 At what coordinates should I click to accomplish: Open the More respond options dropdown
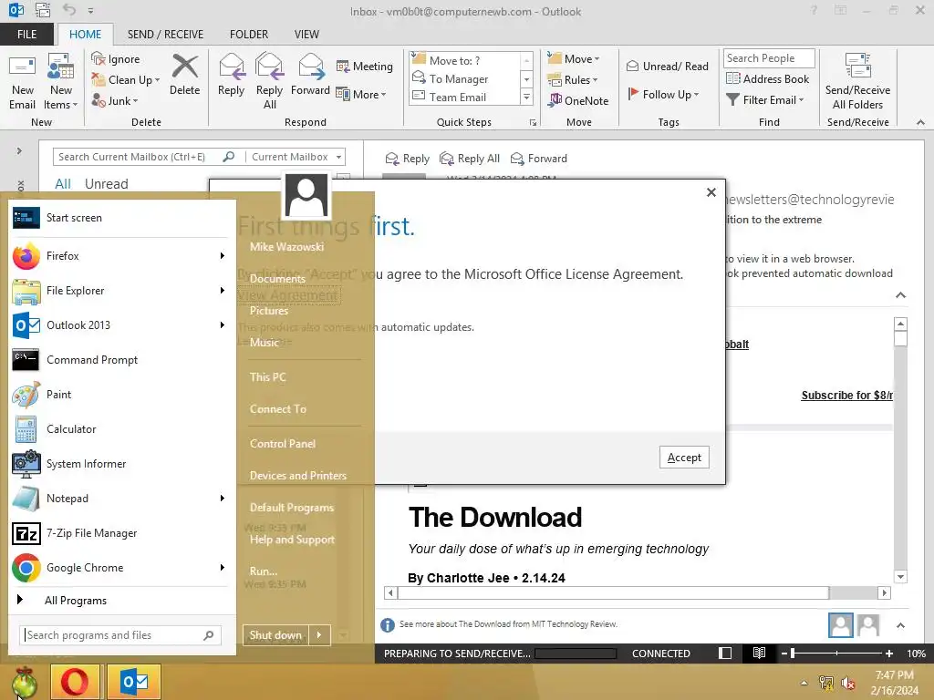point(361,95)
